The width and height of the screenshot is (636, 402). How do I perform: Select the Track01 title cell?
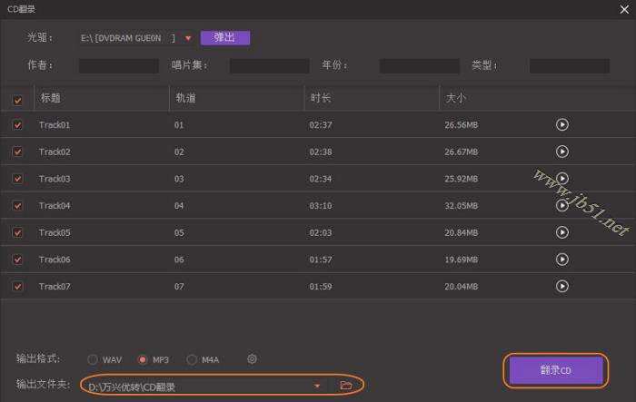55,125
